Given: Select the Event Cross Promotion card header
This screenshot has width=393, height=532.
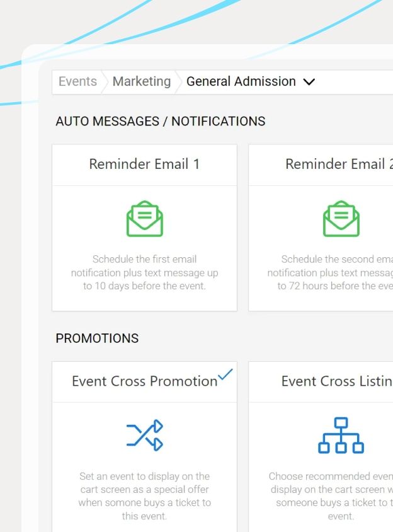Looking at the screenshot, I should coord(144,381).
